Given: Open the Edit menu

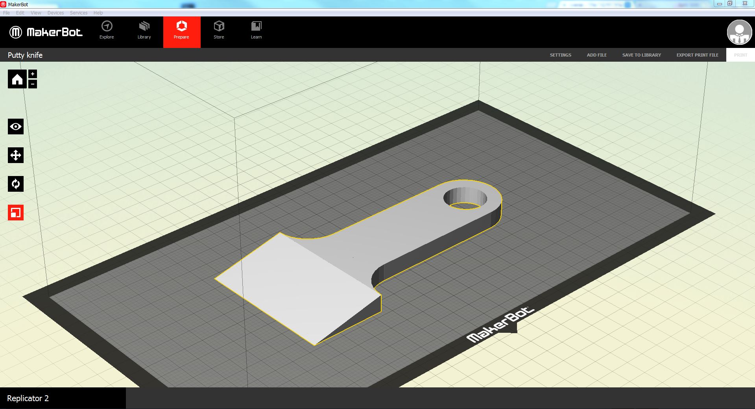Looking at the screenshot, I should pos(20,13).
